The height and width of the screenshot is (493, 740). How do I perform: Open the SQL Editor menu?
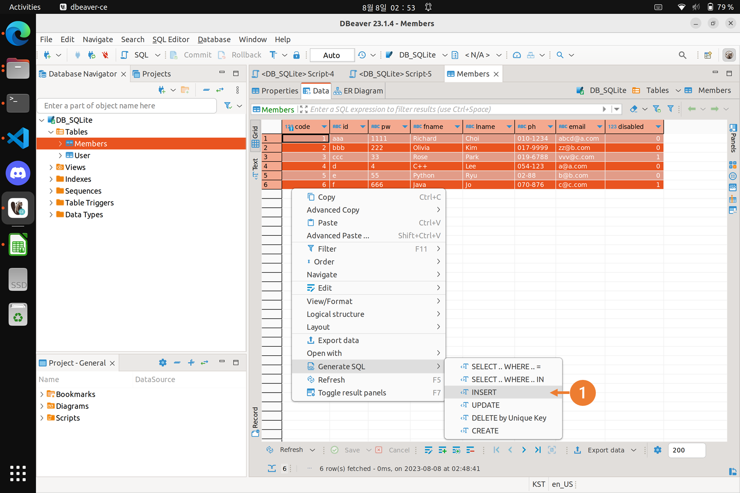(x=171, y=39)
